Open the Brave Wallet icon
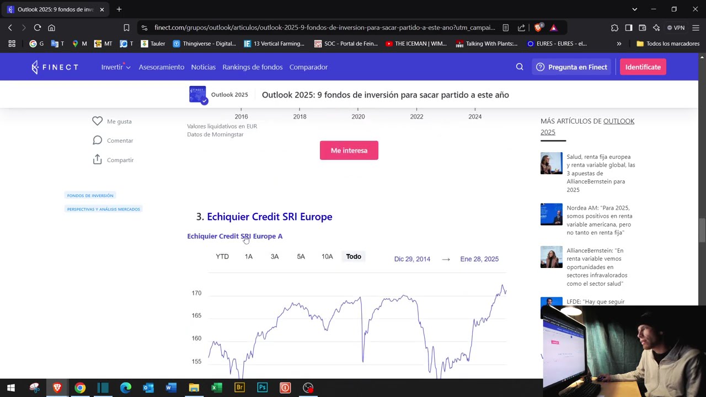706x397 pixels. 642,28
